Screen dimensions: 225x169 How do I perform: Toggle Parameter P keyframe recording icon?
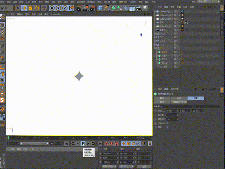point(138,144)
